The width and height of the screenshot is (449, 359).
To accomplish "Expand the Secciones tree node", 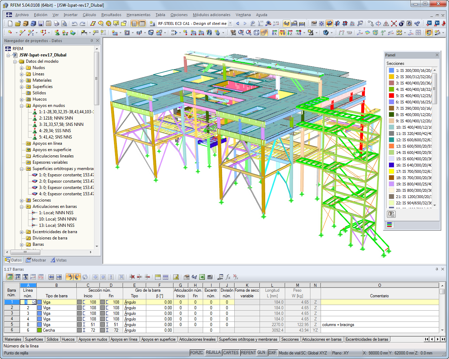I will click(x=22, y=201).
